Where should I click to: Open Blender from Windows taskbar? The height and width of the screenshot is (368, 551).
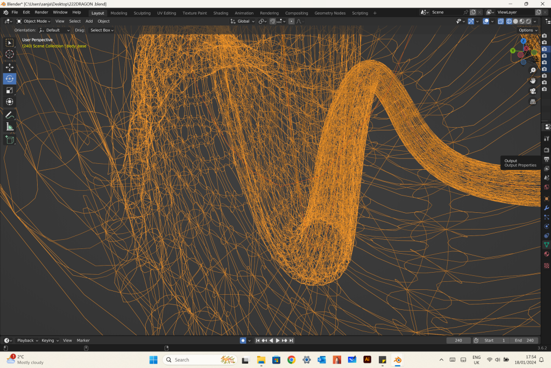pos(398,359)
